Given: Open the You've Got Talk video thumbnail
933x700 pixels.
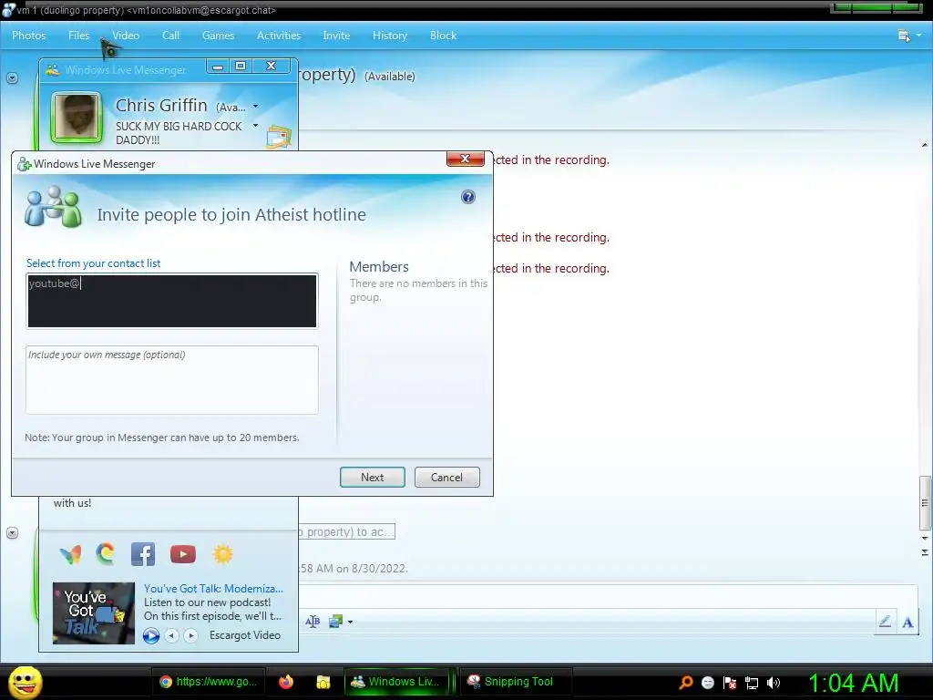Looking at the screenshot, I should 94,613.
